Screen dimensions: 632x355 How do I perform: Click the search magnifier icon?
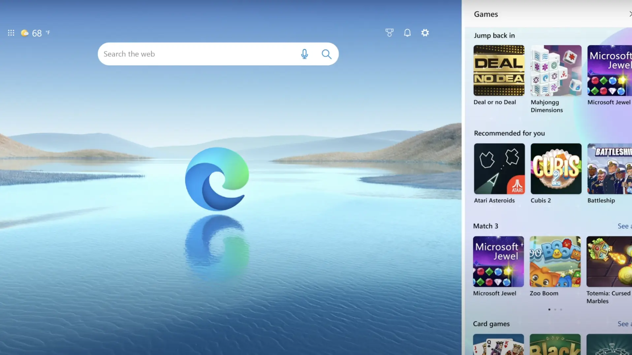tap(326, 54)
